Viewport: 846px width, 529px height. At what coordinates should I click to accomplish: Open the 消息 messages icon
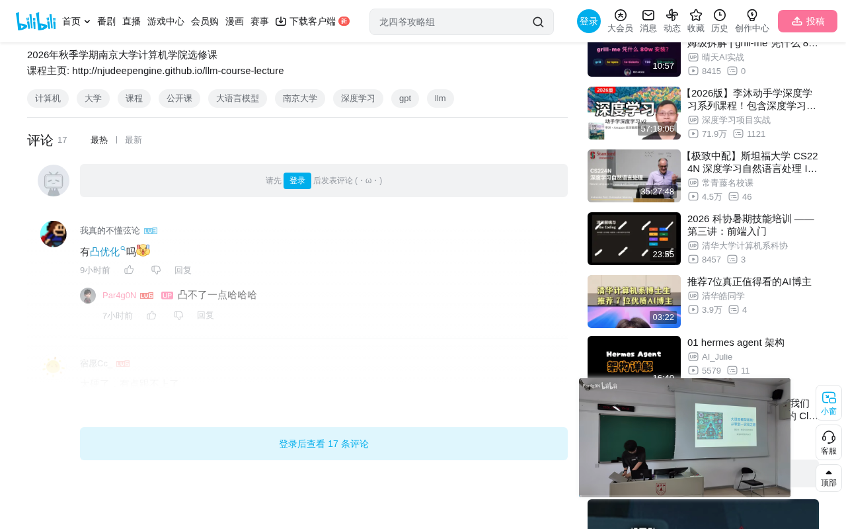tap(648, 21)
